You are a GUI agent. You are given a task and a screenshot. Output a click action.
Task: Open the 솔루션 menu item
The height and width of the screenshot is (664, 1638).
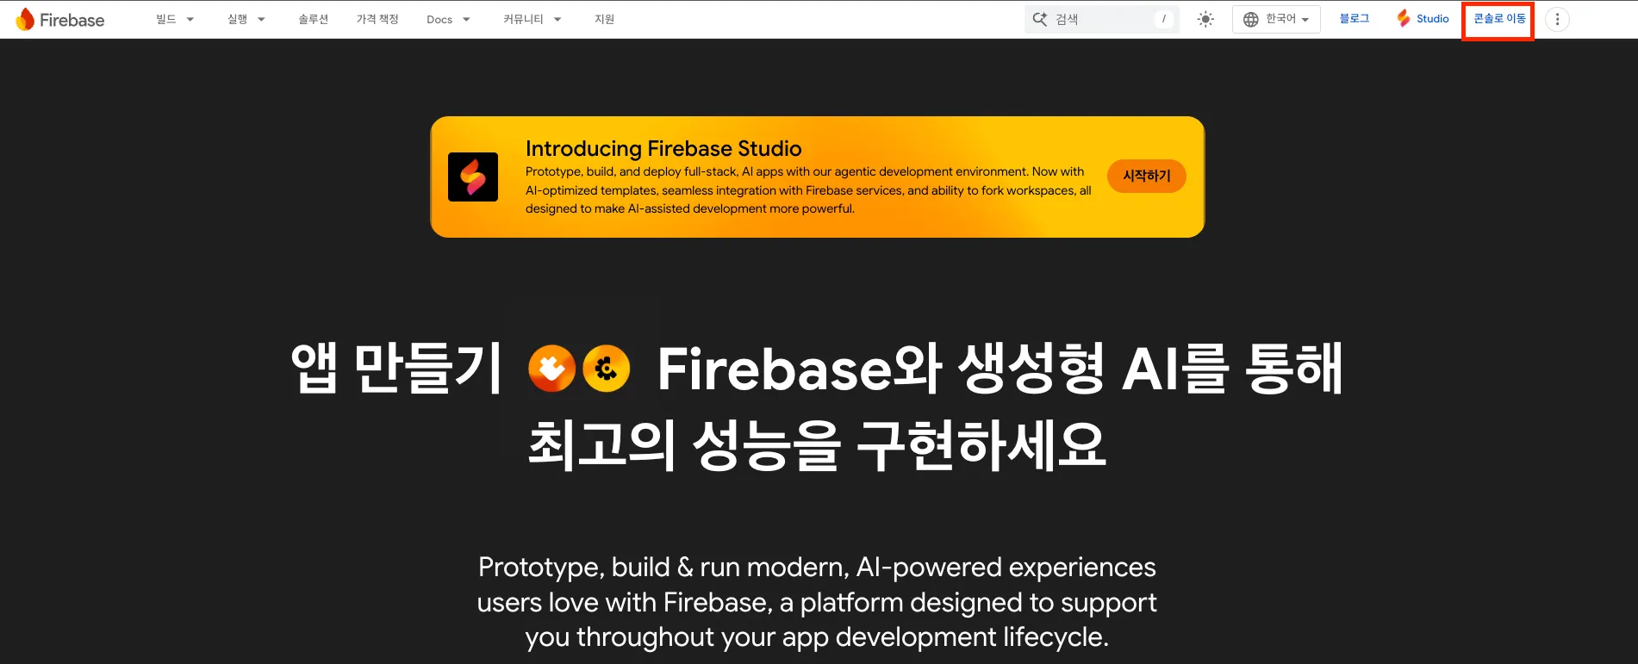(x=314, y=19)
